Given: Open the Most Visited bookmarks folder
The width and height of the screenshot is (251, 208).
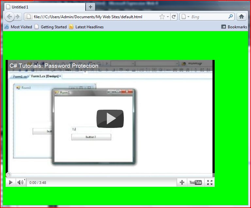Looking at the screenshot, I should pyautogui.click(x=18, y=27).
